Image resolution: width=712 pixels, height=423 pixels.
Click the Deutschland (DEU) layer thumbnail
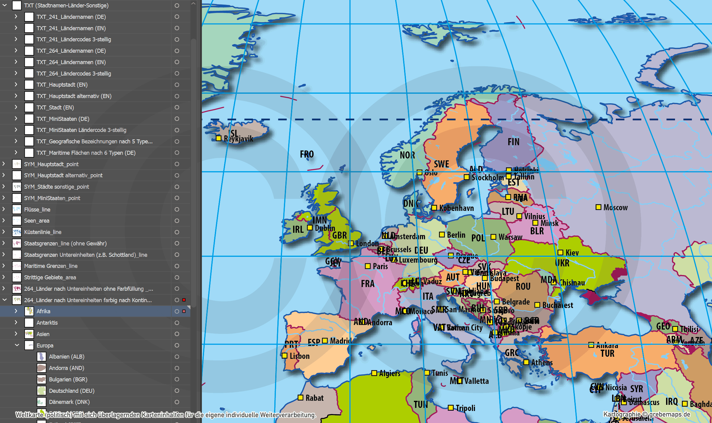[x=41, y=391]
